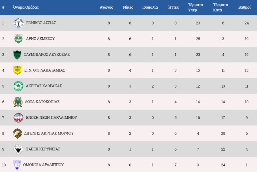Image resolution: width=257 pixels, height=172 pixels.
Task: Click the ΑΚΡΙΤΑΣ ΧΛΩΡΑΚΑΣ round emblem
Action: pos(18,86)
